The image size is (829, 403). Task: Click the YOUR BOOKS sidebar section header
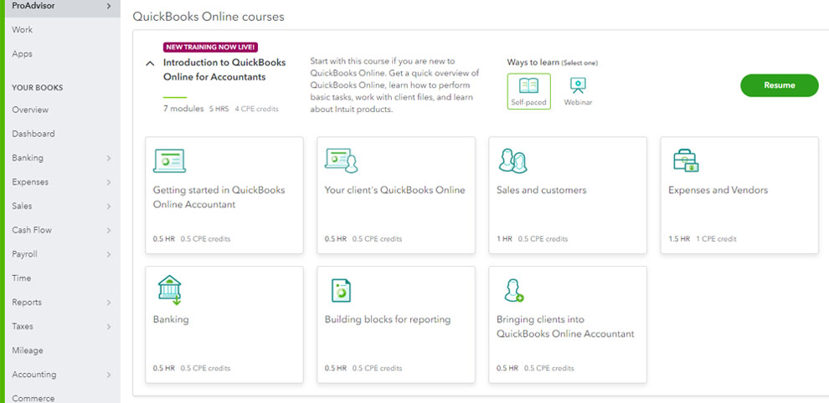coord(38,88)
